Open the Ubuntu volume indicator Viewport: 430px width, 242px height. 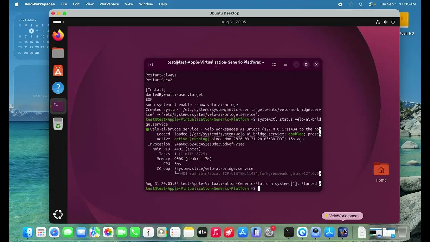pyautogui.click(x=385, y=22)
